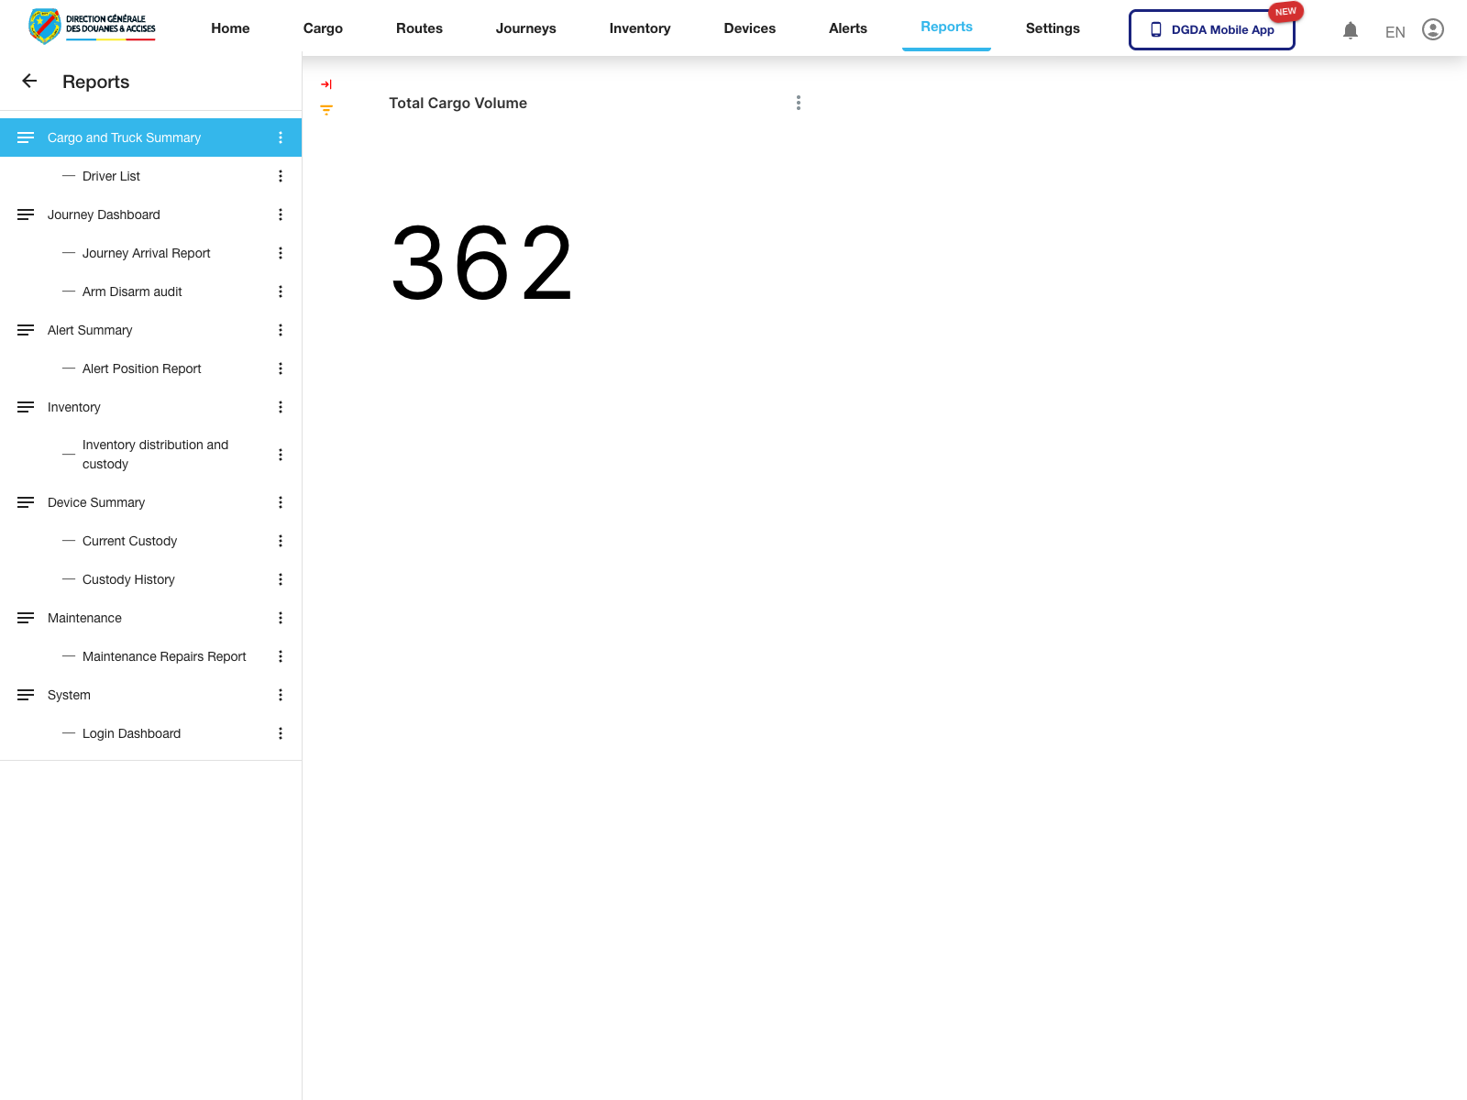1467x1100 pixels.
Task: Click the DGDA Mobile App button
Action: pyautogui.click(x=1211, y=28)
